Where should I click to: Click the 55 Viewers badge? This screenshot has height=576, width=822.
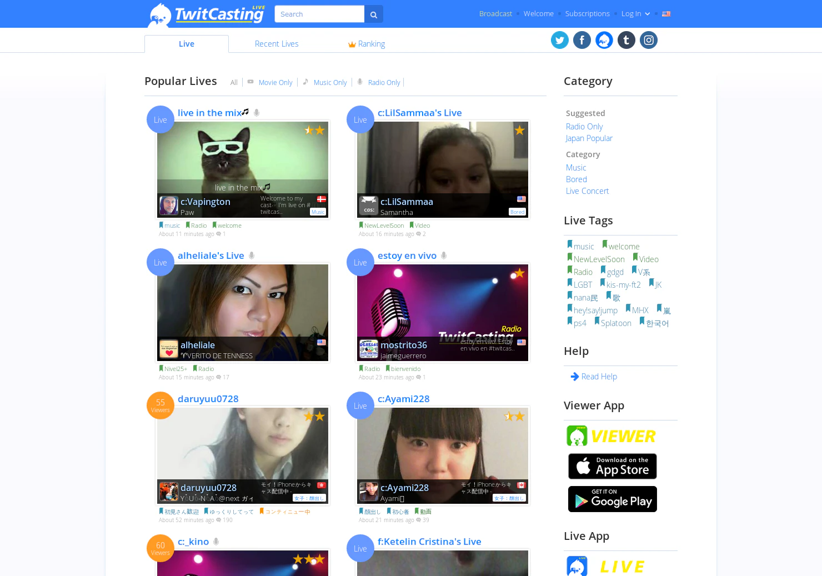161,405
